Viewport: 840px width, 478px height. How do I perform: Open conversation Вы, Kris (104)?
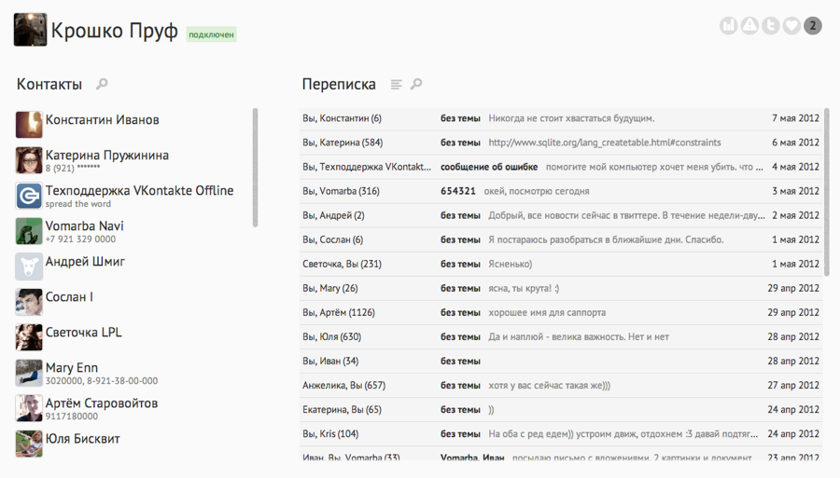click(561, 434)
